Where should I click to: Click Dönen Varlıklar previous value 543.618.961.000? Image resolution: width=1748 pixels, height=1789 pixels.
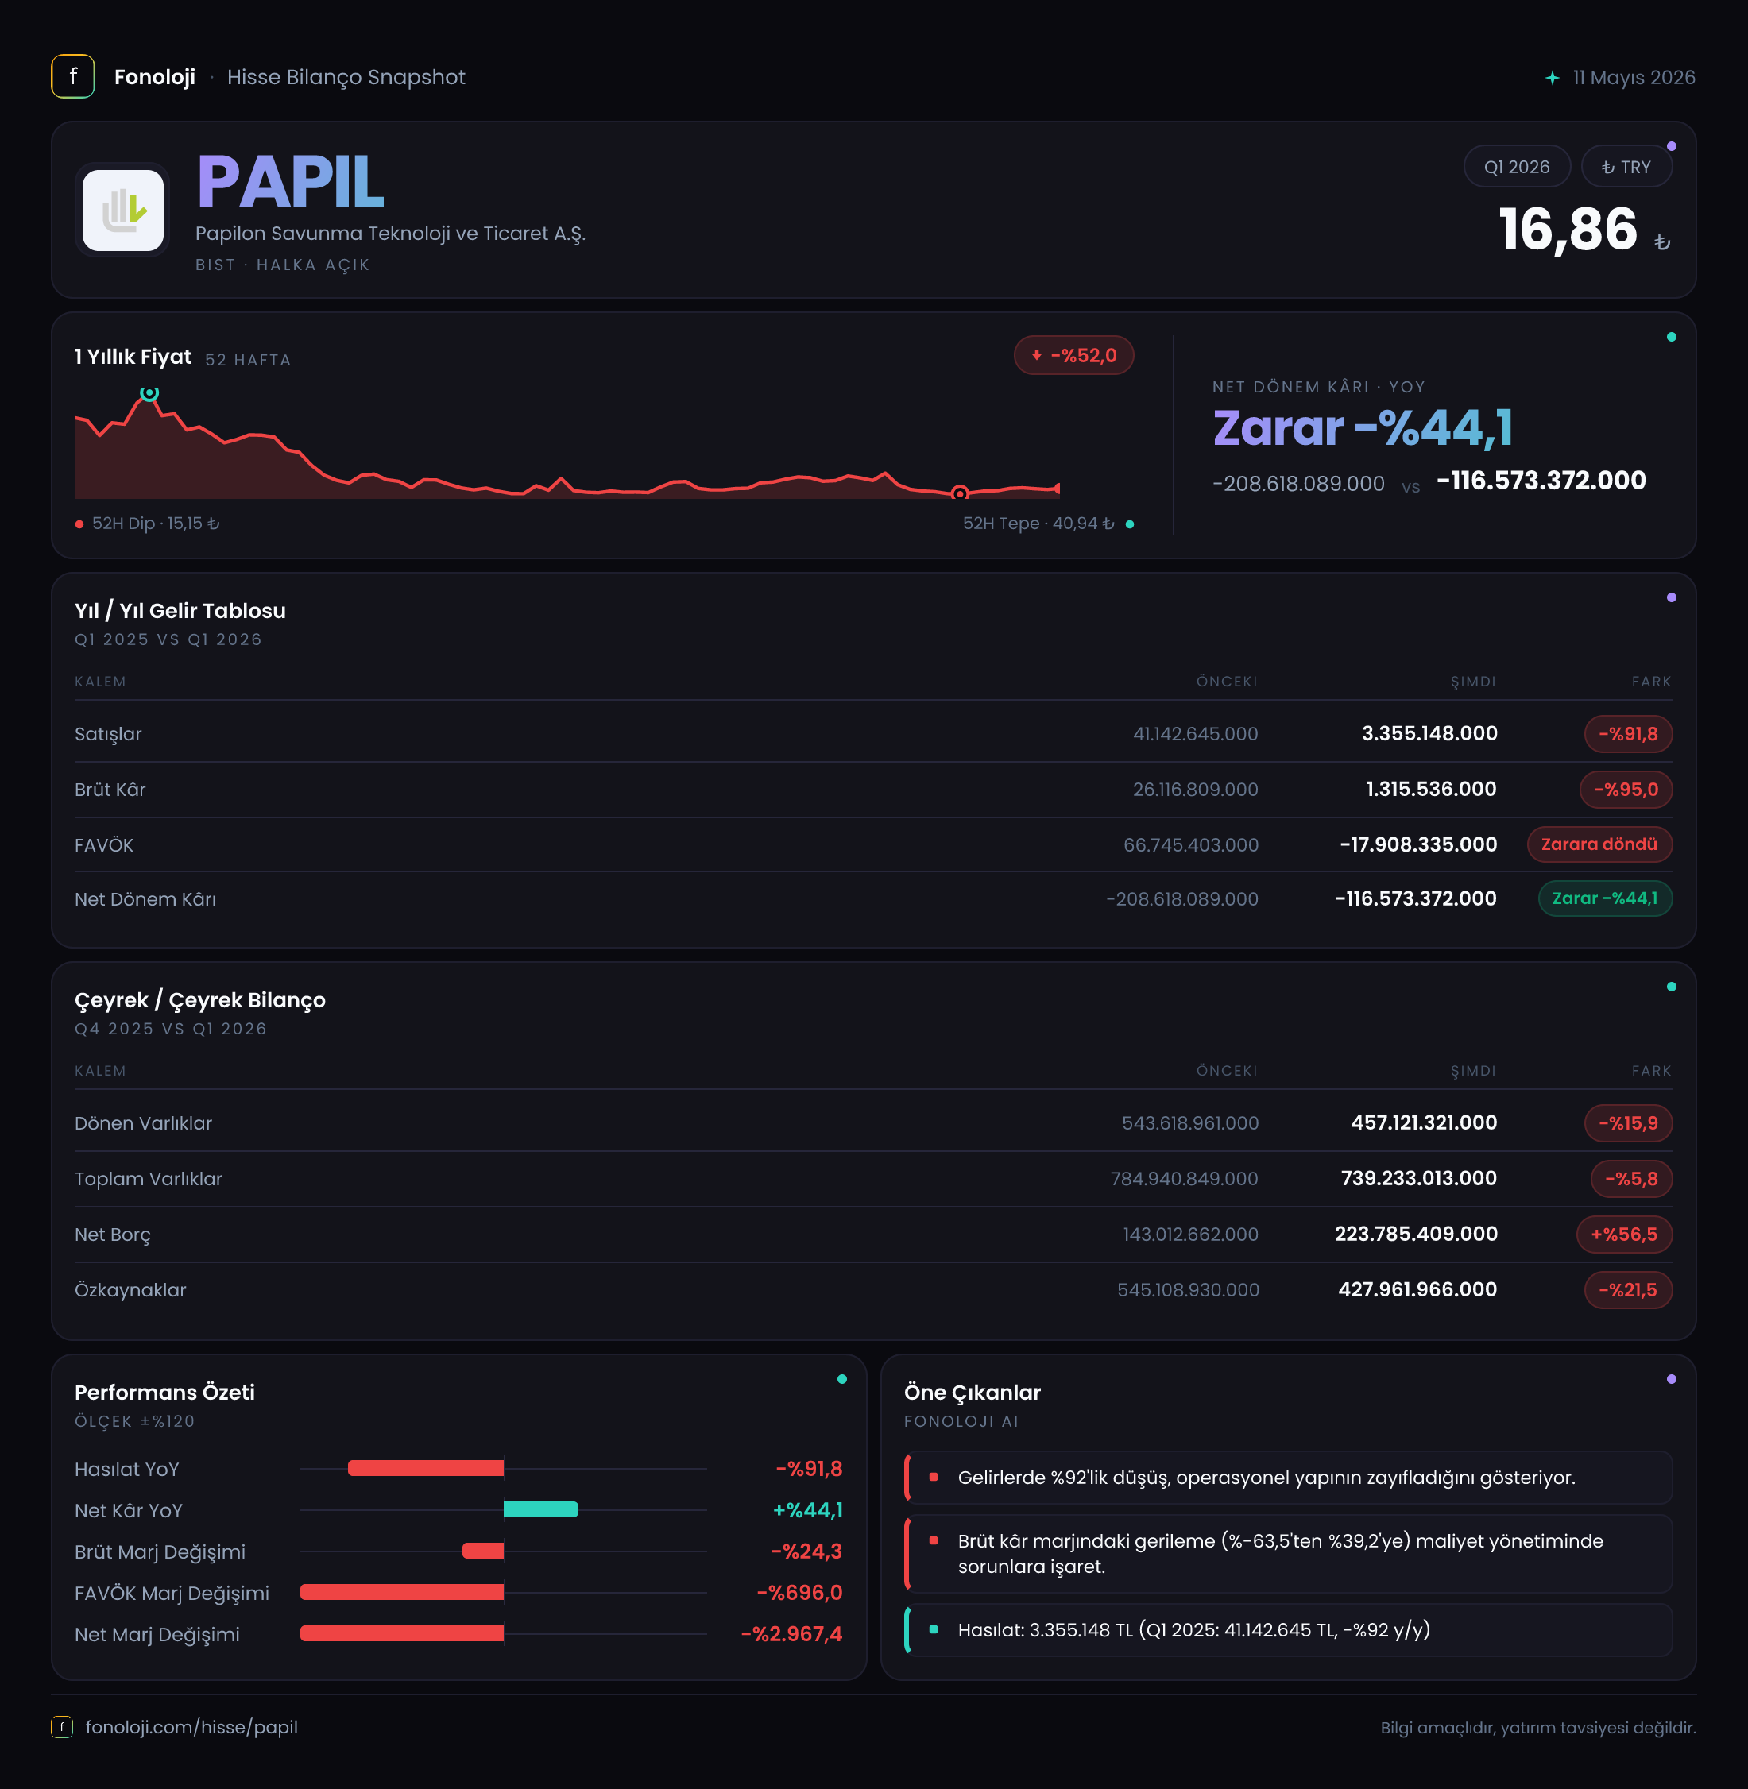(1189, 1123)
